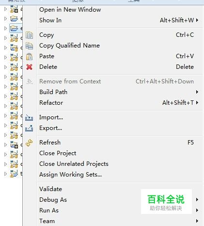
Task: Select Assign Working Sets… option
Action: pos(71,175)
